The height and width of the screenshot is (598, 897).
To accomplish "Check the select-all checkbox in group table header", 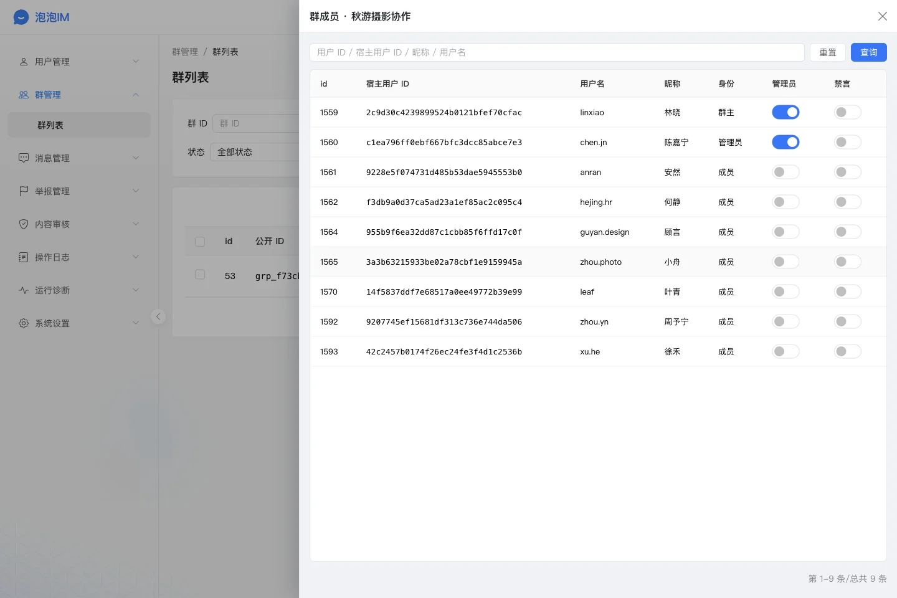I will point(200,242).
